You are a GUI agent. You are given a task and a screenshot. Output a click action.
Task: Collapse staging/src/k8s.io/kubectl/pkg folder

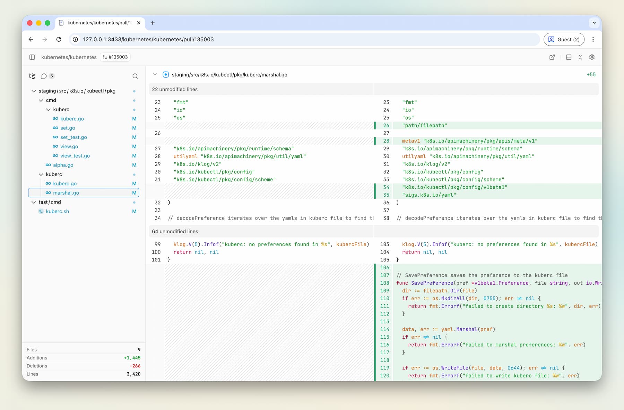(x=34, y=91)
